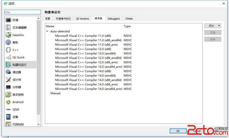Switch to the Debuggers tab

click(x=114, y=19)
